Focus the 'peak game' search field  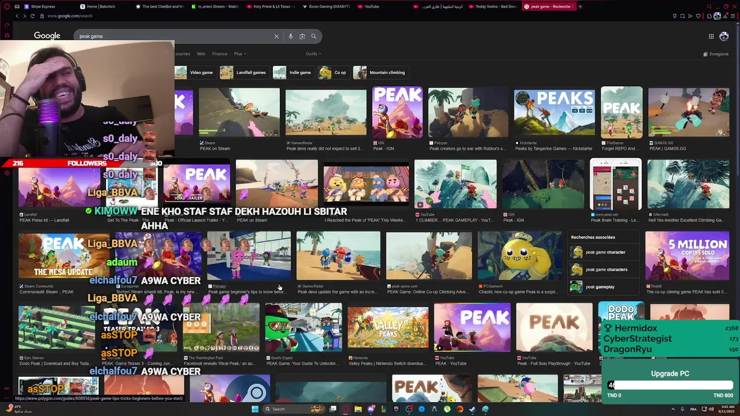173,36
